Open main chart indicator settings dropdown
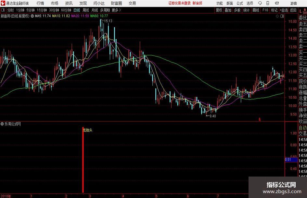The width and height of the screenshot is (307, 198). tap(32, 16)
